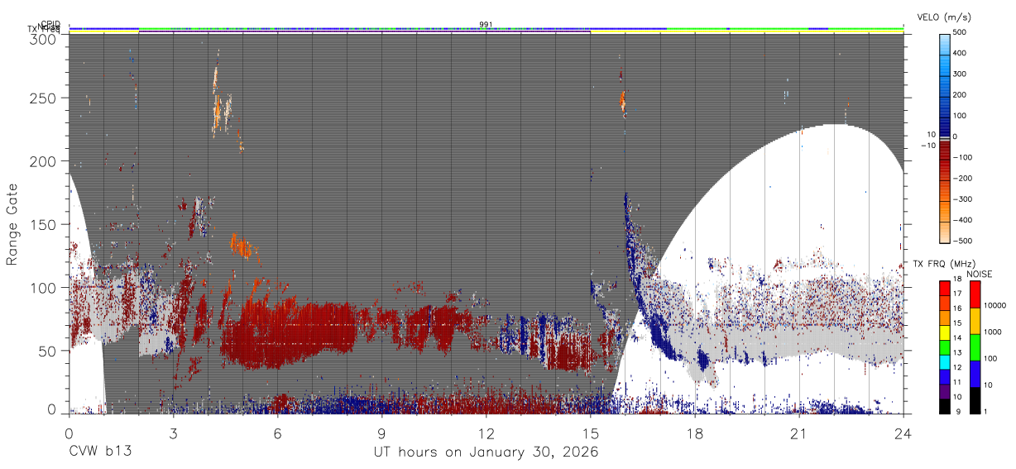This screenshot has width=1016, height=469.
Task: Click the 15 tick on UT hours axis
Action: (x=591, y=433)
